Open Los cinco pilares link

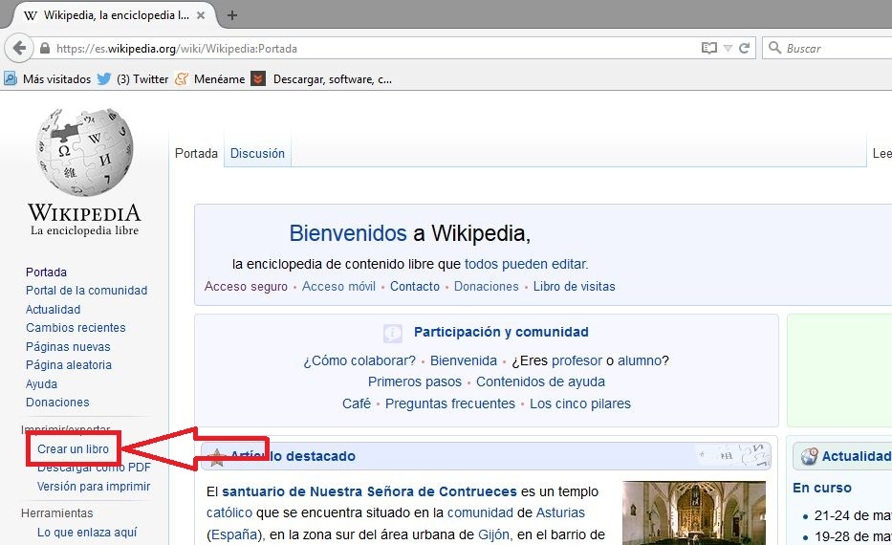[x=580, y=403]
